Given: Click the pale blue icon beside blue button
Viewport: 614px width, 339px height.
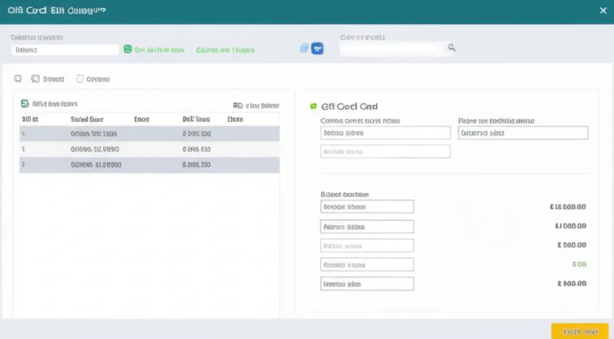Looking at the screenshot, I should click(304, 49).
